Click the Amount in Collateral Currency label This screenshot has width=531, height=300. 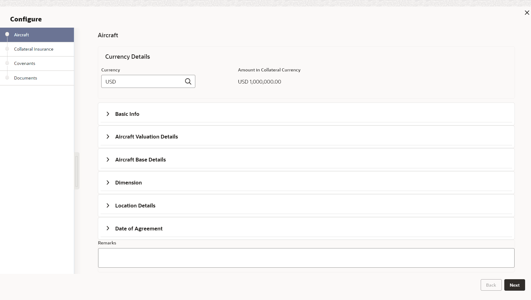point(269,70)
